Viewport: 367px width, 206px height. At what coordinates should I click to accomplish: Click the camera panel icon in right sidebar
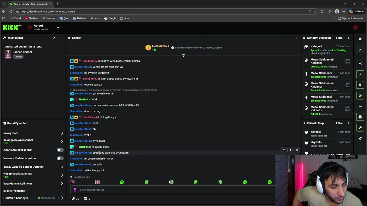pos(360,117)
